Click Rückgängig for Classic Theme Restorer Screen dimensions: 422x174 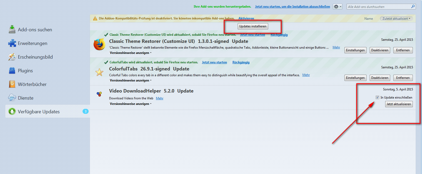click(x=279, y=35)
